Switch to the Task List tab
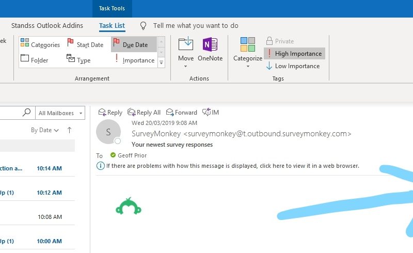 point(112,26)
